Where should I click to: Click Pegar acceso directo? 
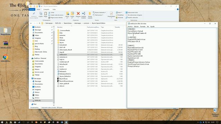click(56, 18)
